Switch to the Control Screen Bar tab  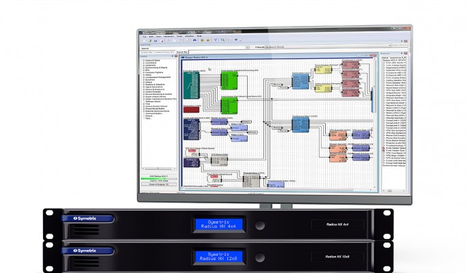164,52
